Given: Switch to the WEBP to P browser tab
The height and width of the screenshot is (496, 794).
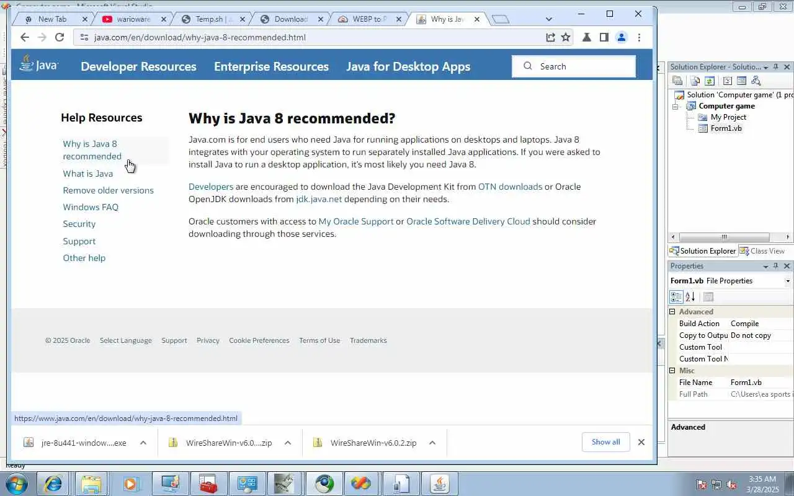Looking at the screenshot, I should point(369,19).
